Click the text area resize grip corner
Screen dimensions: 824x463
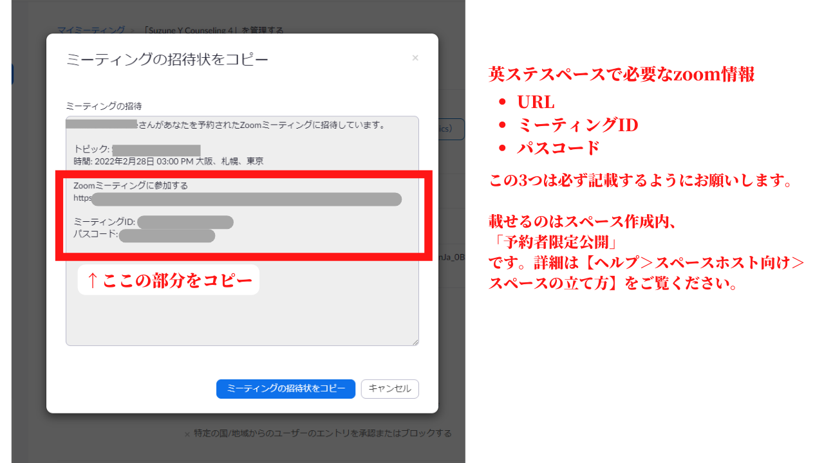(x=415, y=342)
